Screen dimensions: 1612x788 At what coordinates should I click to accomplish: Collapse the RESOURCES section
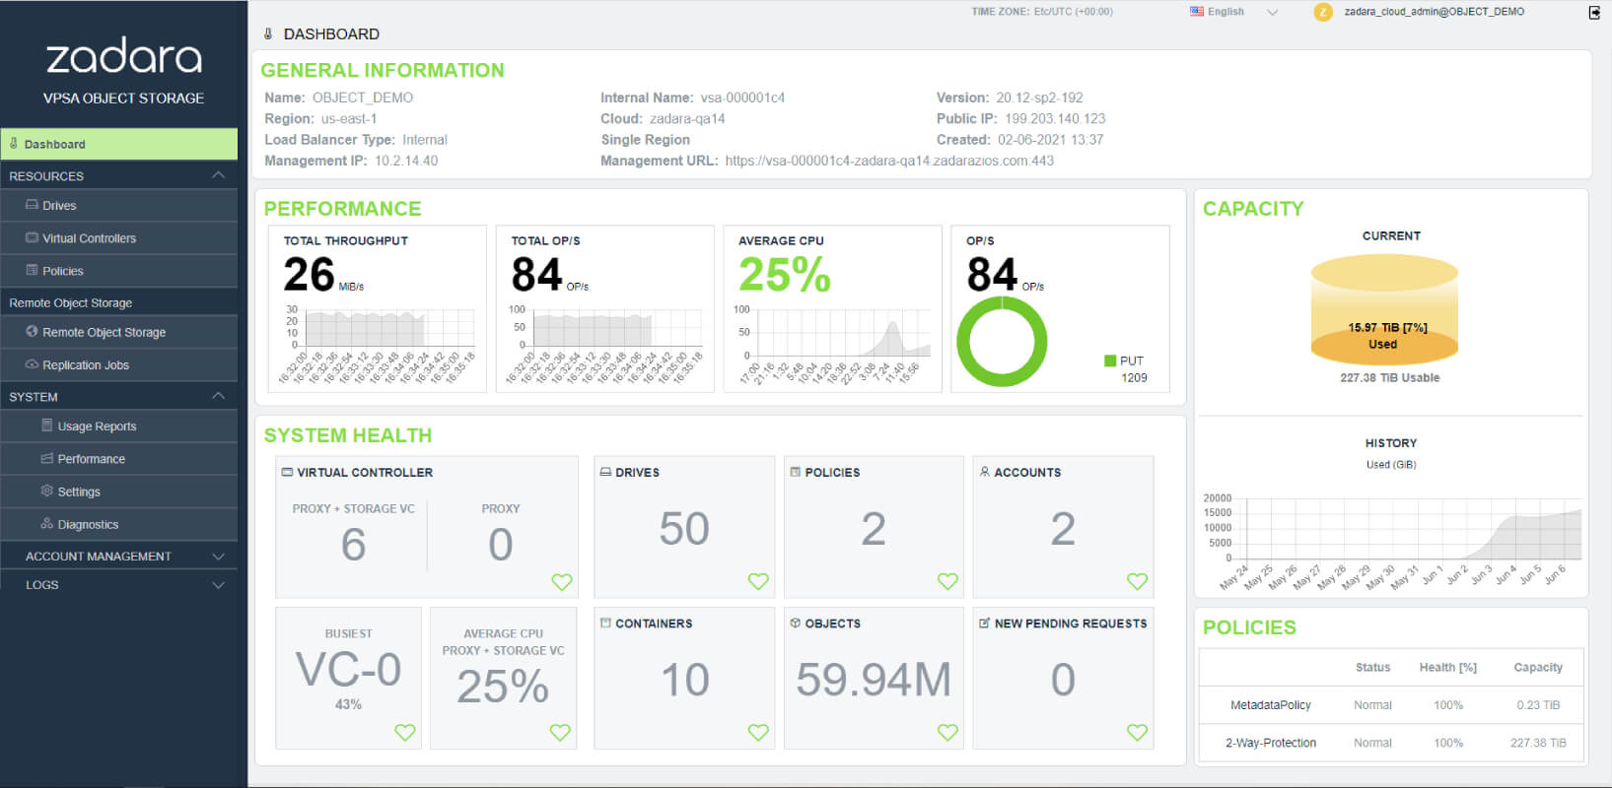[x=218, y=175]
